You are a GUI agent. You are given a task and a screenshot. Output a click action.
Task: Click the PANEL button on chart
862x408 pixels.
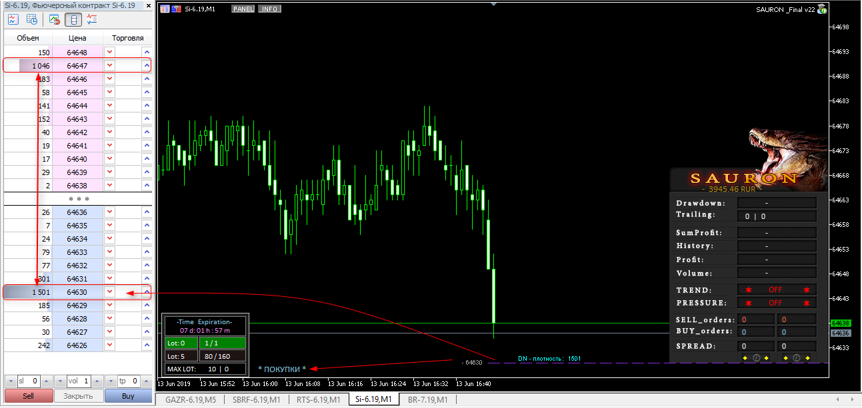[243, 9]
